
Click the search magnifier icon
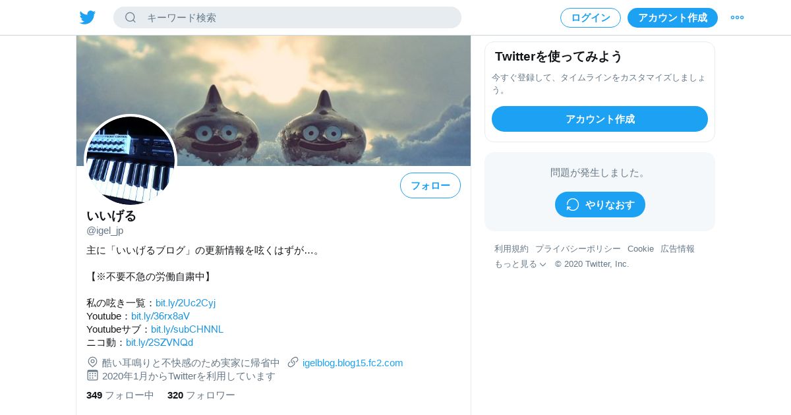point(131,18)
